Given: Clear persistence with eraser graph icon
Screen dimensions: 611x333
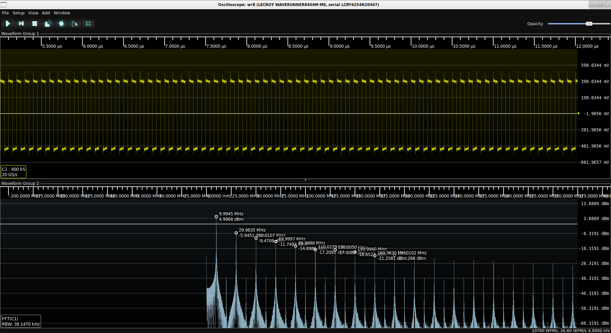Looking at the screenshot, I should pos(75,24).
